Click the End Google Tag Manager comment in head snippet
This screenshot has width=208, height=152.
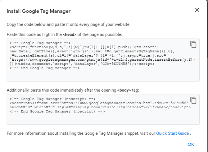pyautogui.click(x=44, y=68)
